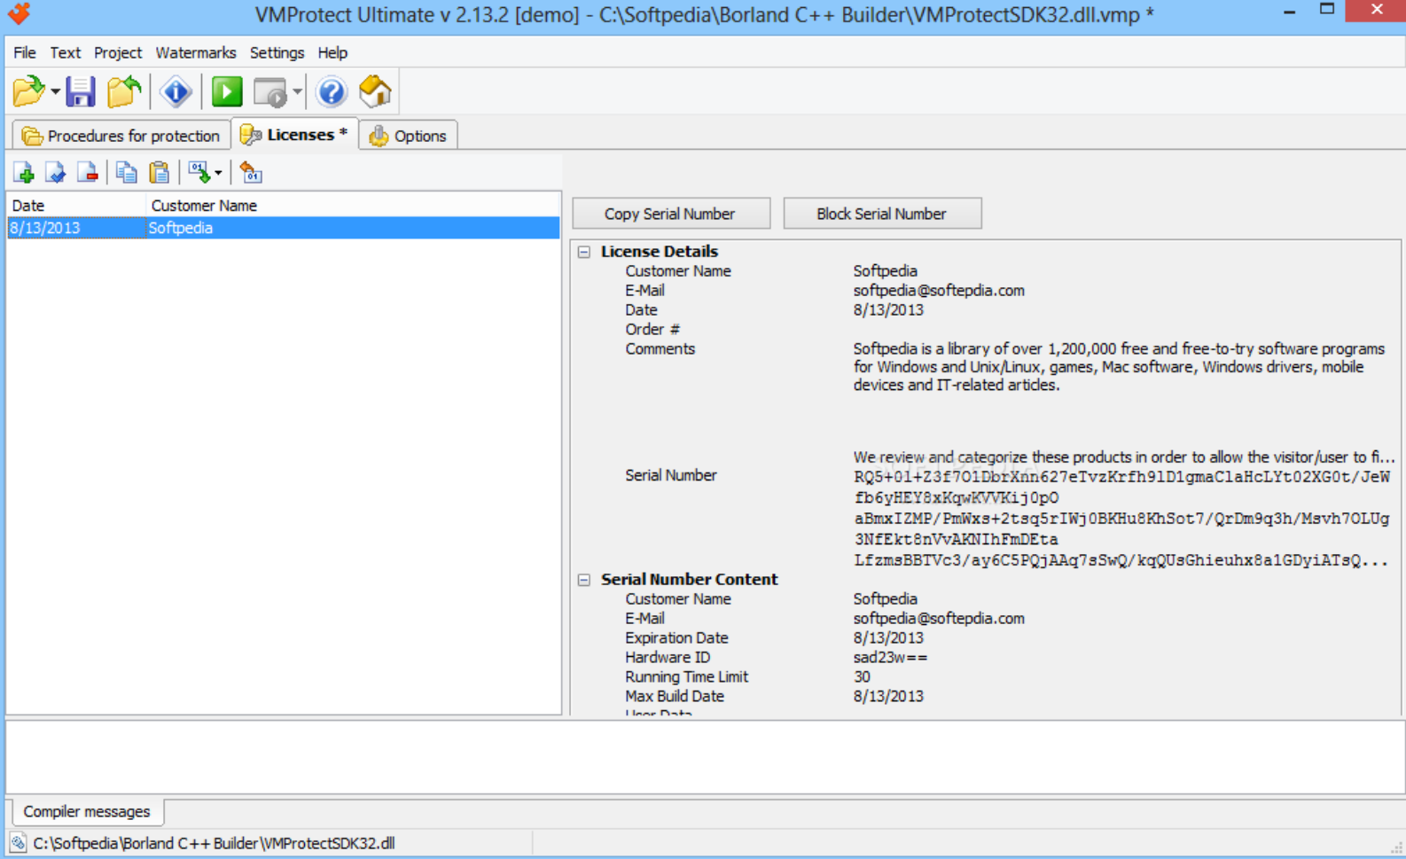Open the Settings menu
Image resolution: width=1406 pixels, height=859 pixels.
click(277, 52)
